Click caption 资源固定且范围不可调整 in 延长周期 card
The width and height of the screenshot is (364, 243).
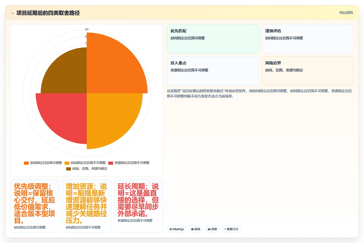coord(135,221)
